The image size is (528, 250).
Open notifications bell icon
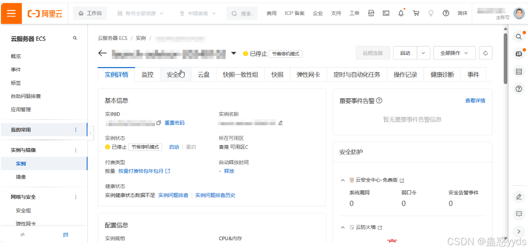click(x=401, y=13)
